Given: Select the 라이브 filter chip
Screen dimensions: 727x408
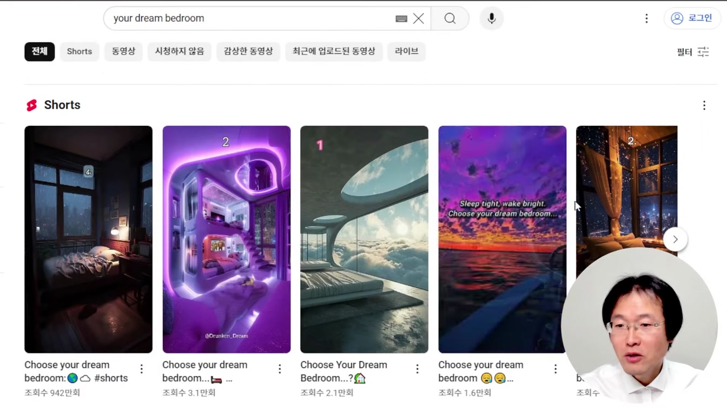Looking at the screenshot, I should [x=407, y=51].
